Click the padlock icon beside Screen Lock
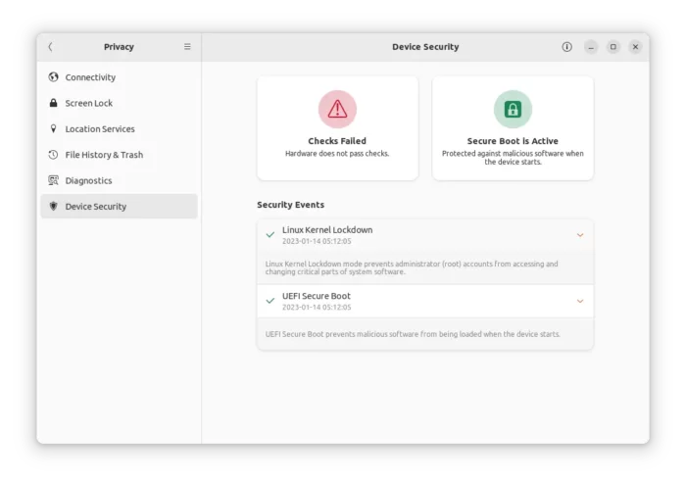Image resolution: width=686 pixels, height=484 pixels. (x=53, y=103)
